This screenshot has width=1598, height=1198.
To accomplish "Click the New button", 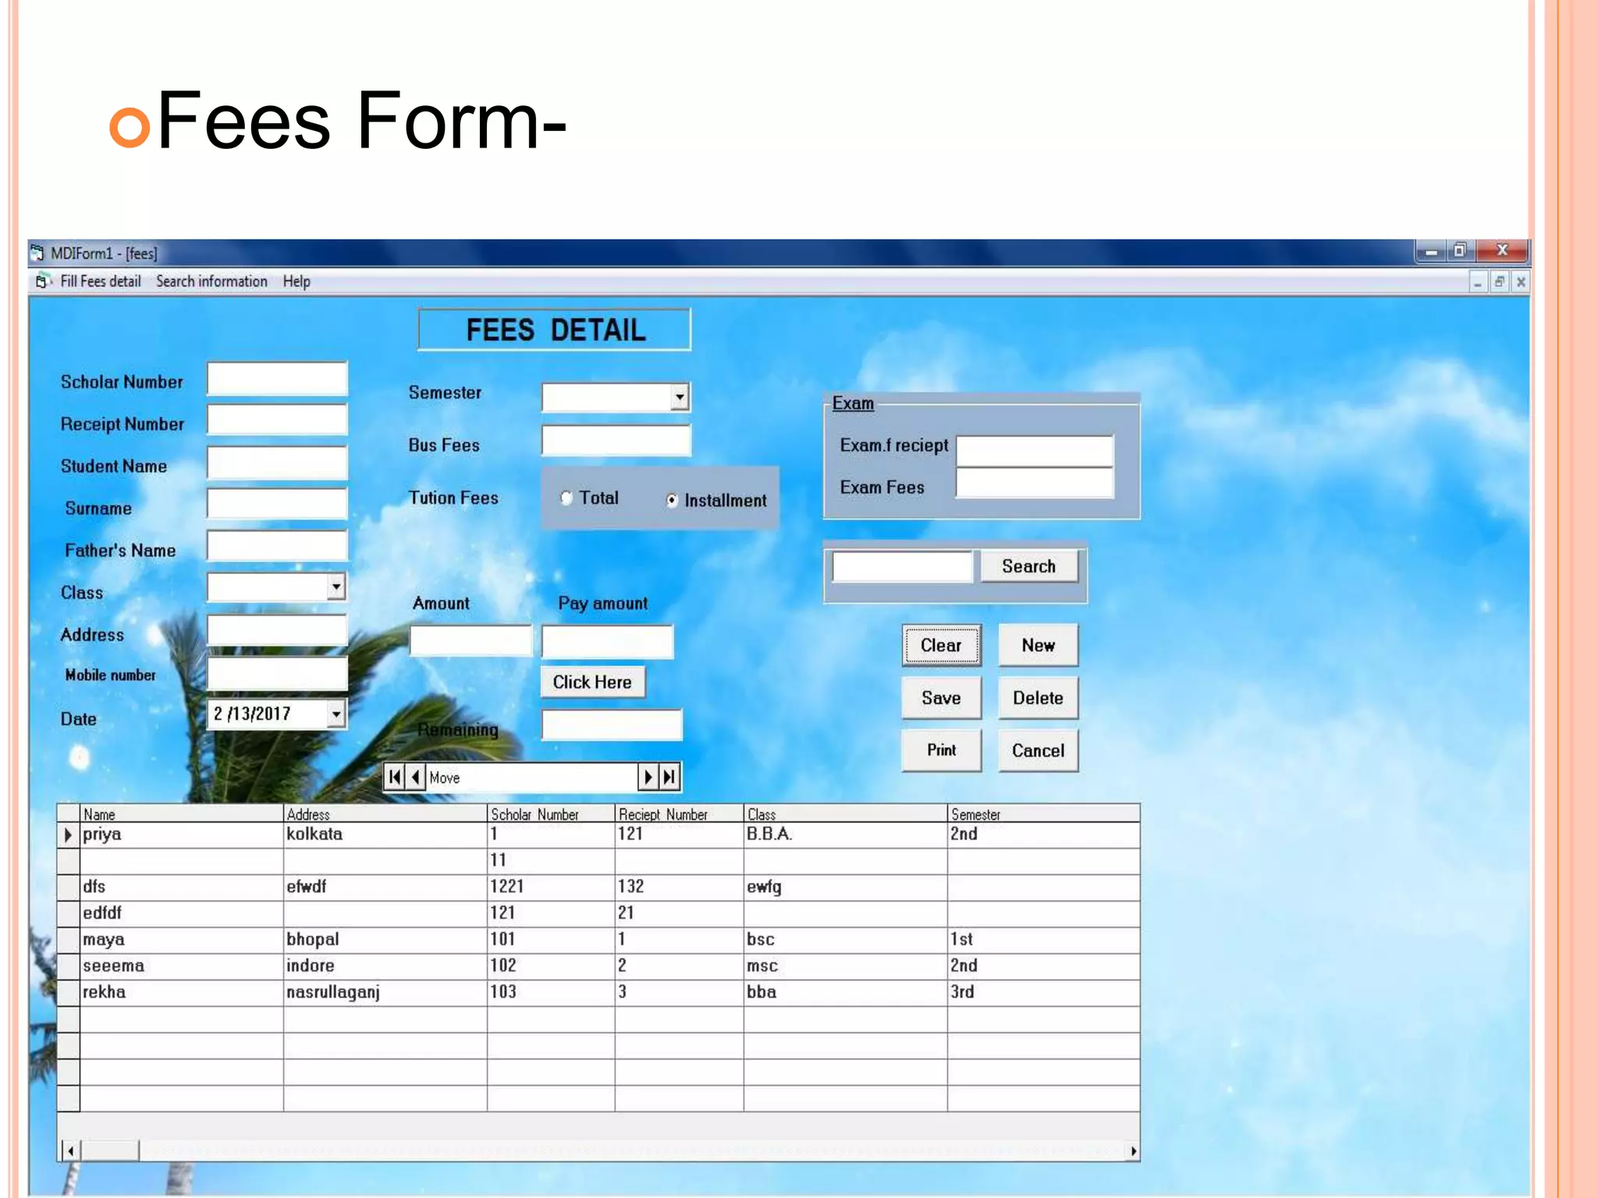I will pos(1039,645).
